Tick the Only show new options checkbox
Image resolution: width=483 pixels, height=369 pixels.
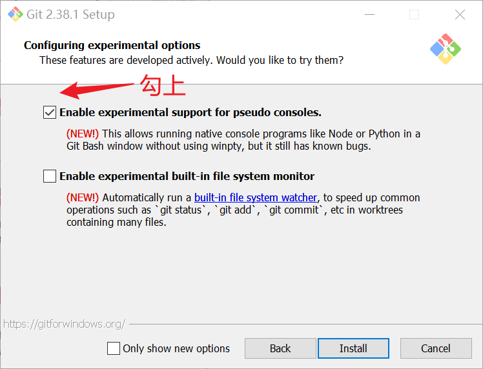coord(114,348)
